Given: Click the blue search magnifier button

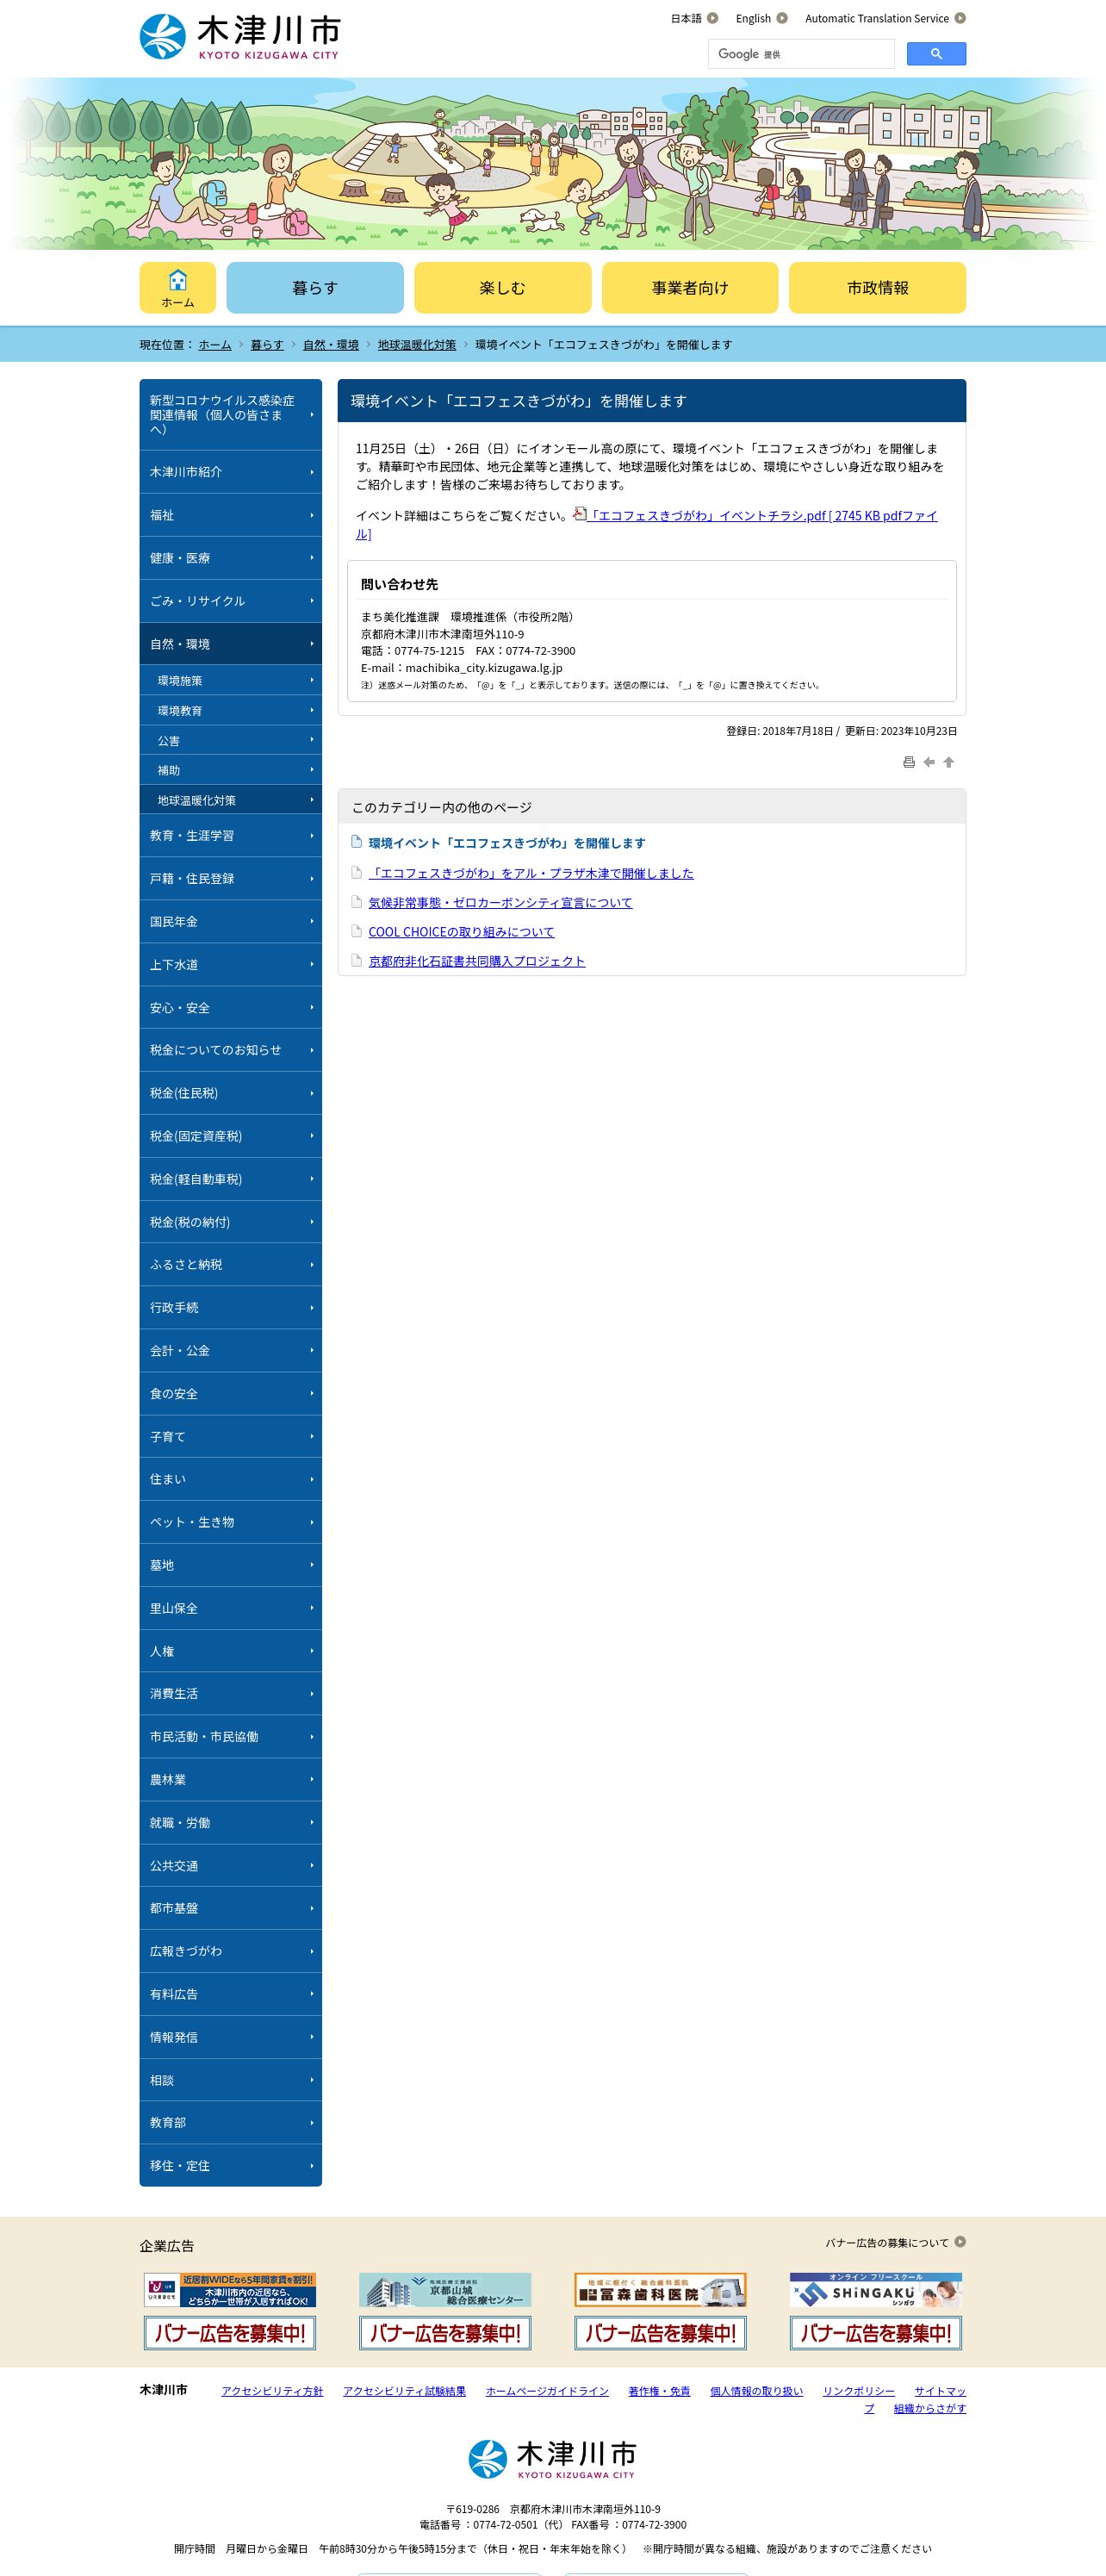Looking at the screenshot, I should tap(936, 54).
